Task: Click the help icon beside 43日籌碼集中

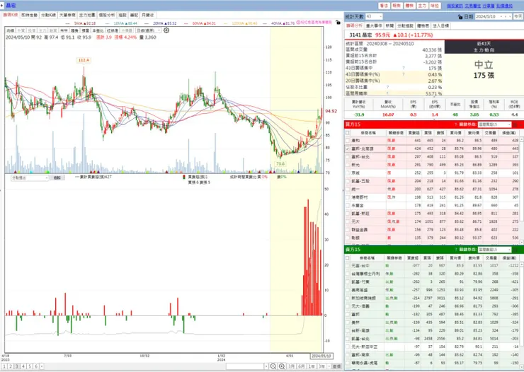Action: (x=404, y=68)
